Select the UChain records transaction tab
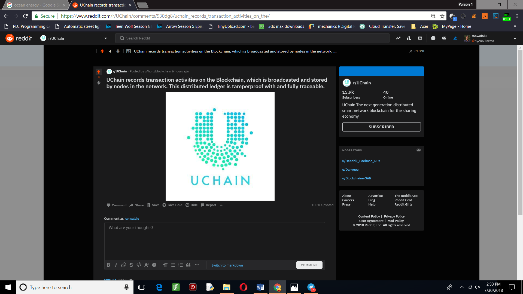This screenshot has height=294, width=523. click(102, 5)
